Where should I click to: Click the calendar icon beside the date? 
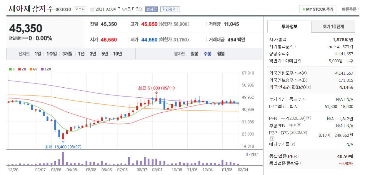pyautogui.click(x=92, y=9)
